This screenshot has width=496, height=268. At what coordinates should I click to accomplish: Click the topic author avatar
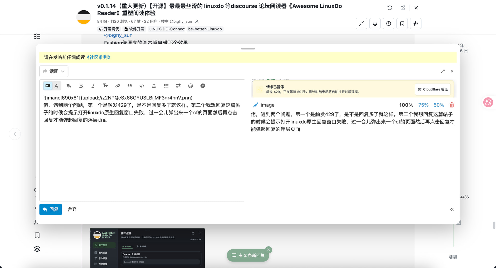point(84,17)
